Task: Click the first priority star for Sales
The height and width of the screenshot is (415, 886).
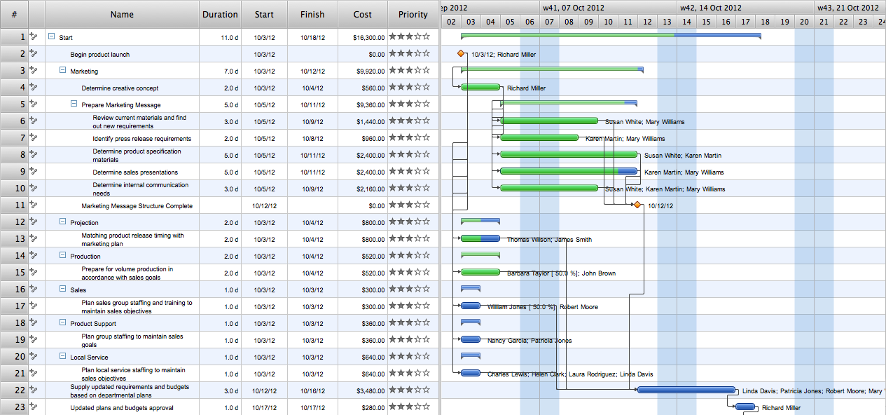Action: 393,290
